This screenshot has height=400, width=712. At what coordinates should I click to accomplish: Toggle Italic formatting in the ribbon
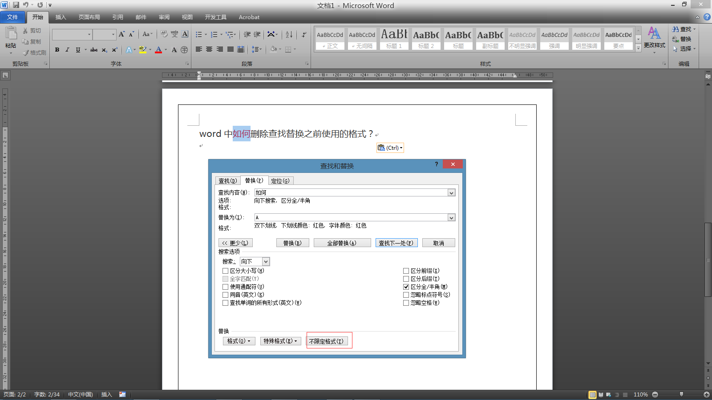[67, 50]
